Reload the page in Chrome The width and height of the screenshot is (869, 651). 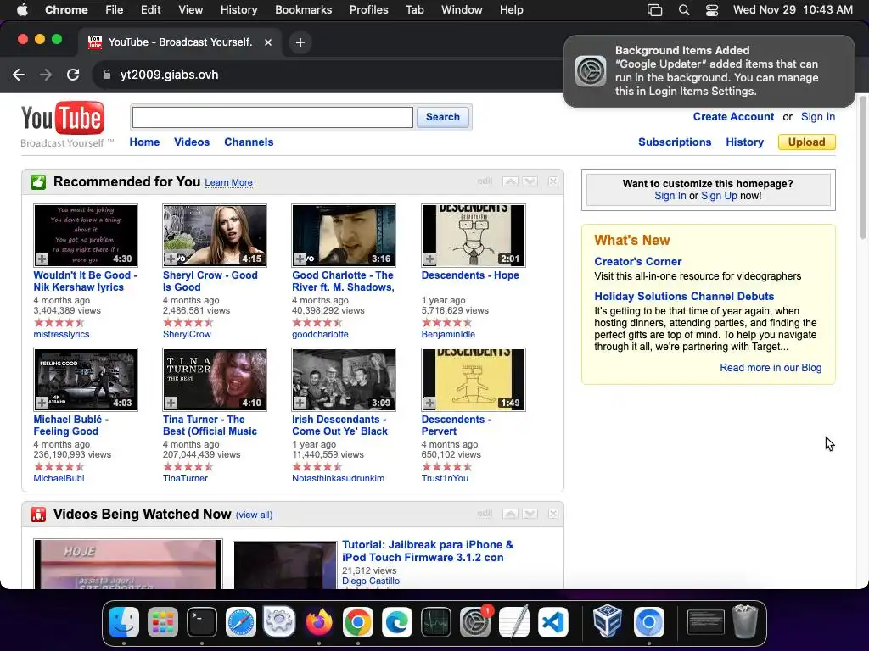tap(73, 75)
